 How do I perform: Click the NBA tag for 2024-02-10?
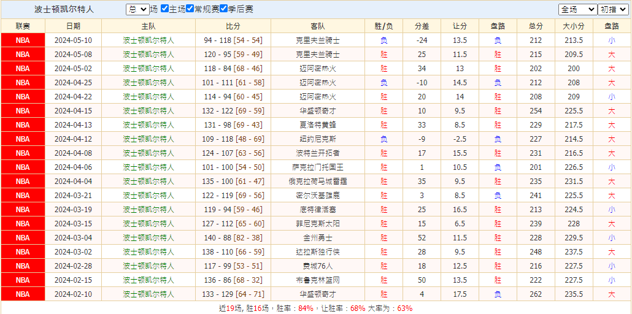coord(23,294)
